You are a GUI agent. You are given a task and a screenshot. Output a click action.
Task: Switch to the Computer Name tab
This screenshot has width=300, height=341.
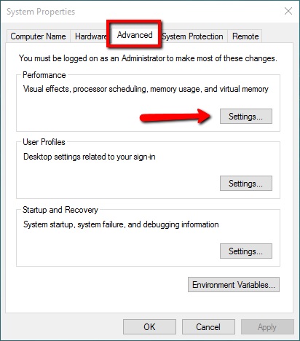pyautogui.click(x=38, y=36)
